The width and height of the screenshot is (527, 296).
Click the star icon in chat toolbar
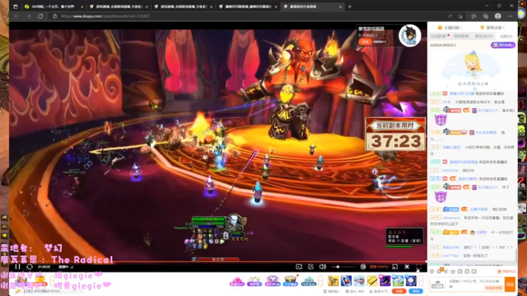pos(453,271)
